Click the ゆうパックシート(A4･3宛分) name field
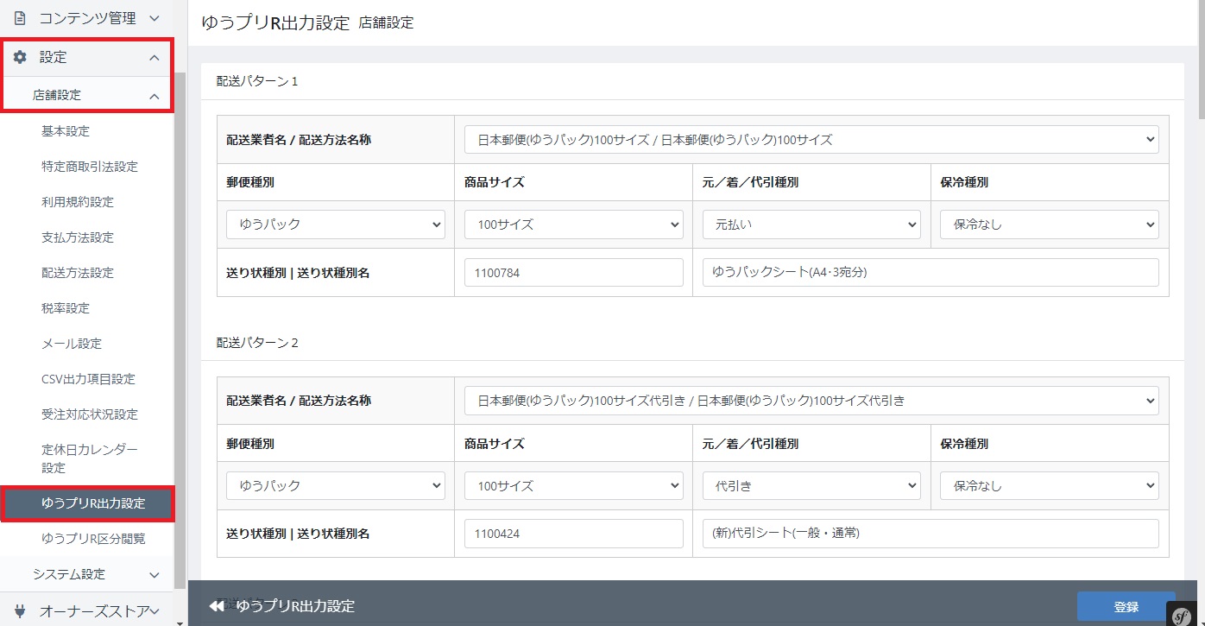This screenshot has width=1205, height=626. (931, 273)
